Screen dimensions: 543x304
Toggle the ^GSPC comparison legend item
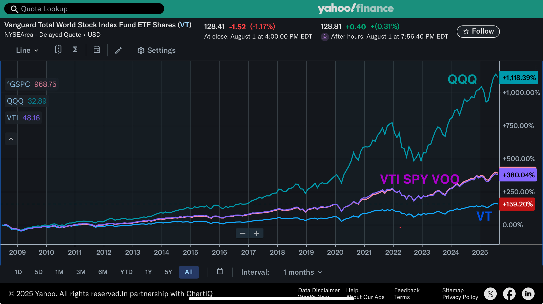[x=32, y=84]
